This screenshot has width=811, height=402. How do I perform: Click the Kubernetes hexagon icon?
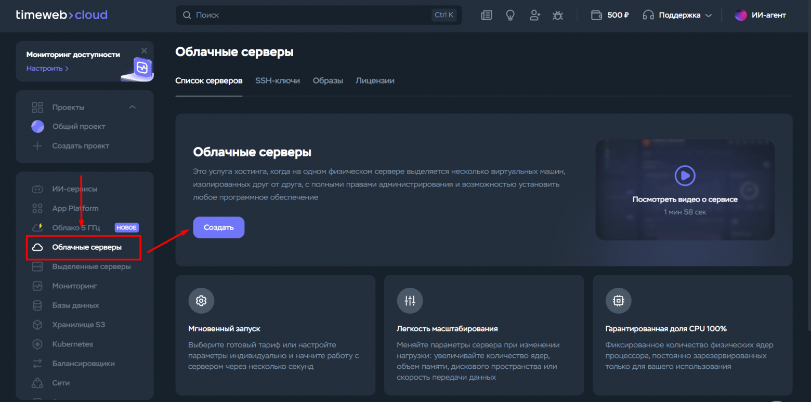[37, 344]
